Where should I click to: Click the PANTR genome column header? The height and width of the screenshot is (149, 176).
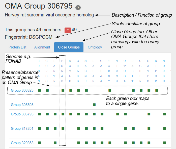click(54, 71)
